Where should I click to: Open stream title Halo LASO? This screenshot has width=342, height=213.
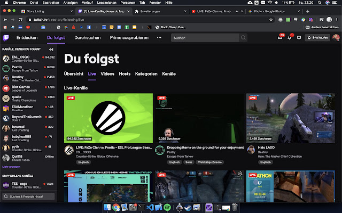266,148
